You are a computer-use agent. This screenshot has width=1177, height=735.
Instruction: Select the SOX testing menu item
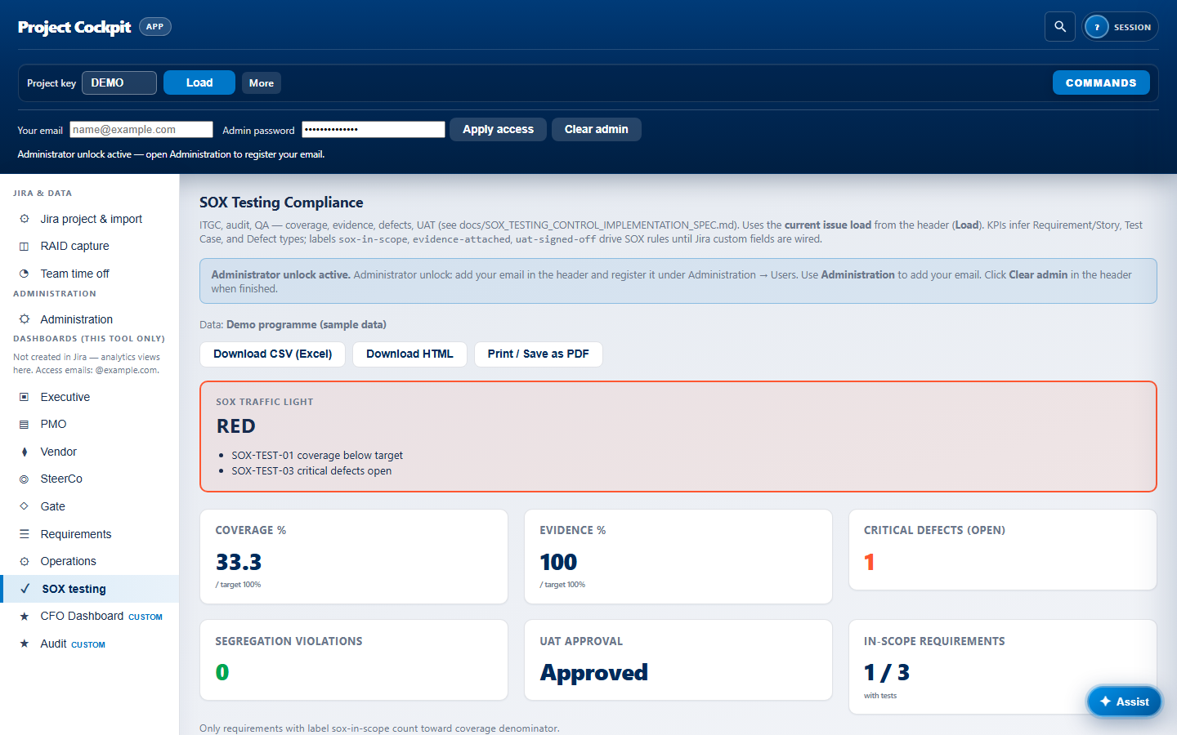pos(90,589)
